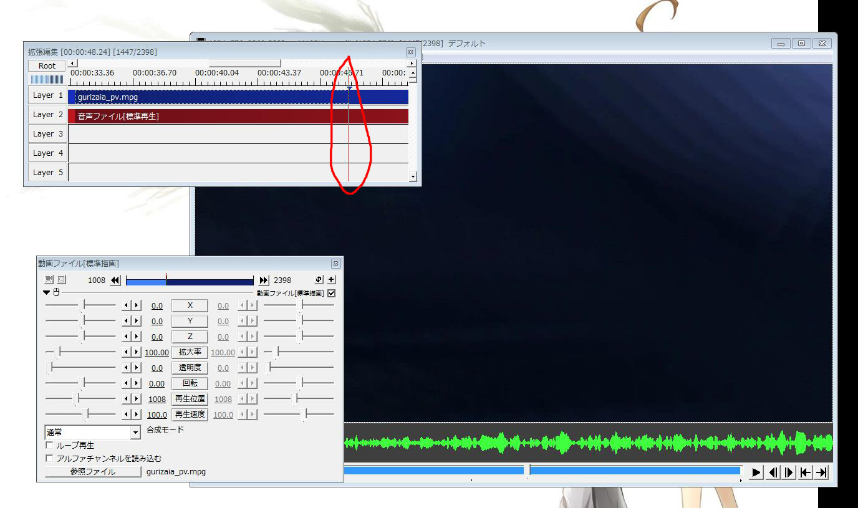Jump to first frame in main window
The width and height of the screenshot is (858, 508).
tap(806, 472)
